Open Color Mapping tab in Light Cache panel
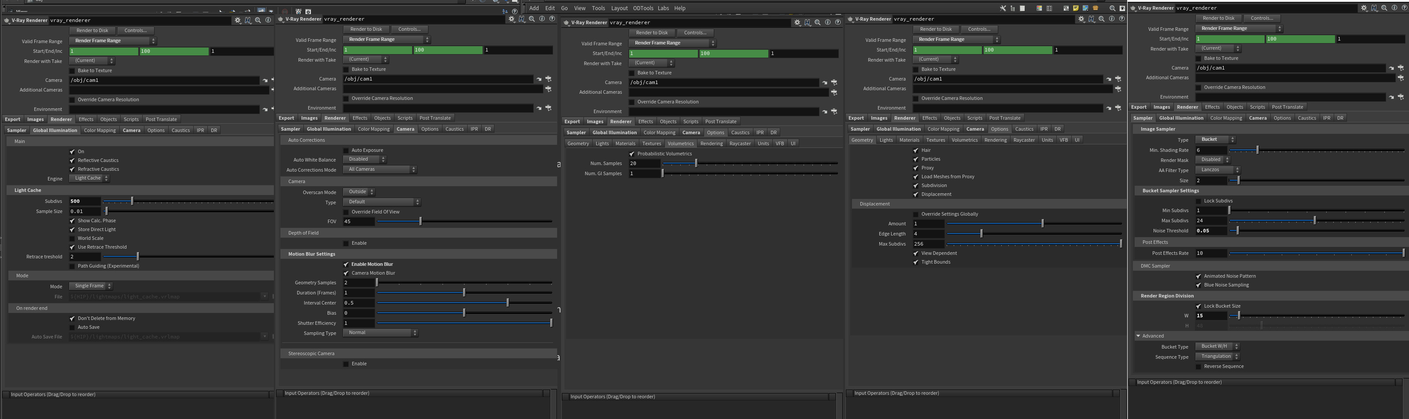This screenshot has width=1409, height=419. point(100,130)
